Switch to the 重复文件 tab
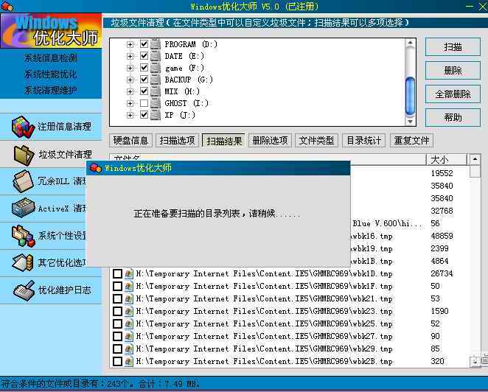The height and width of the screenshot is (392, 488). [x=411, y=141]
